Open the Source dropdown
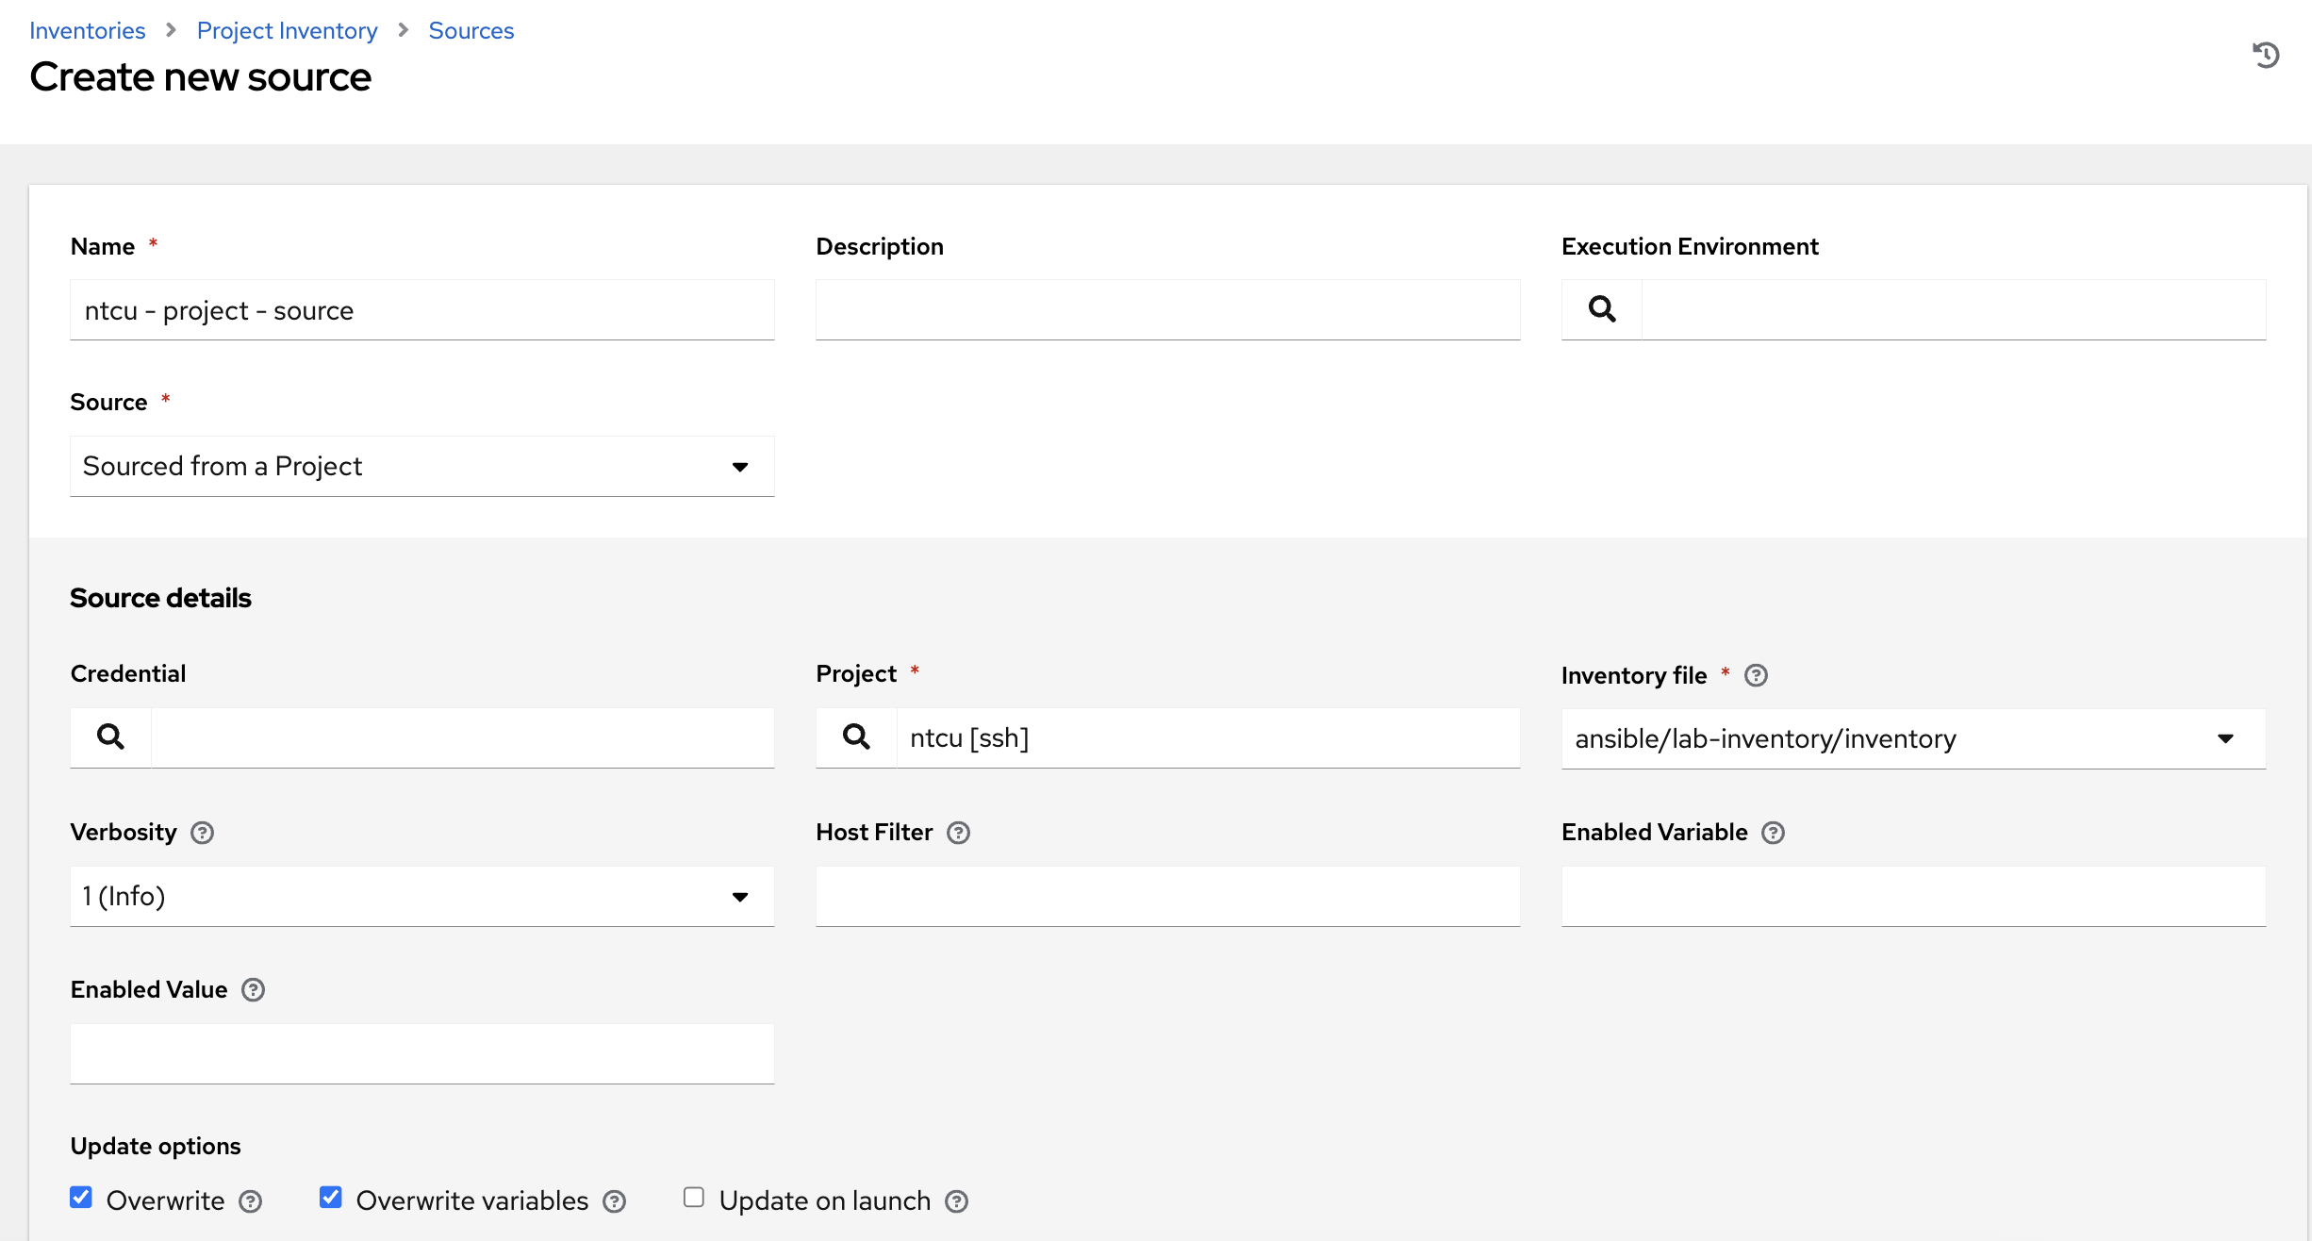 point(421,466)
